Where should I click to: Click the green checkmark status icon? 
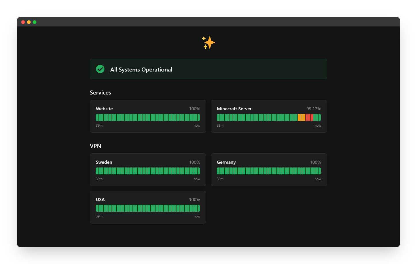point(100,69)
